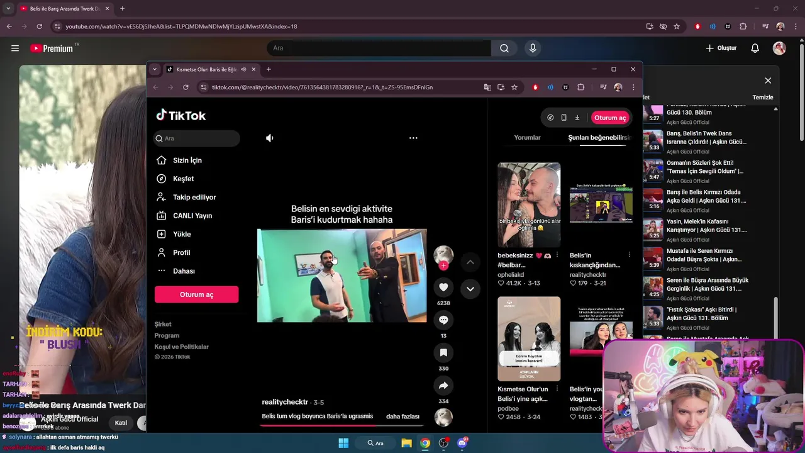Viewport: 805px width, 453px height.
Task: Click TikTok coin icon in top pill
Action: [550, 118]
